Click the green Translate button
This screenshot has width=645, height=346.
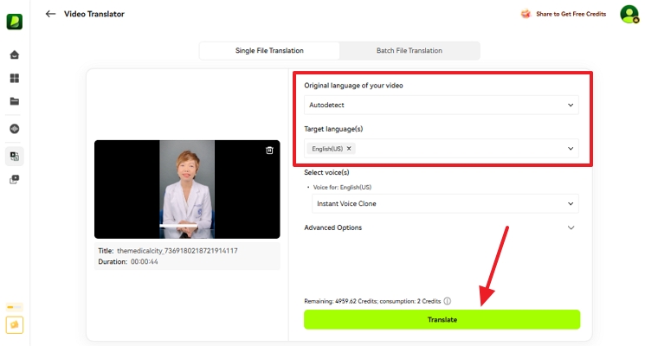pyautogui.click(x=442, y=319)
